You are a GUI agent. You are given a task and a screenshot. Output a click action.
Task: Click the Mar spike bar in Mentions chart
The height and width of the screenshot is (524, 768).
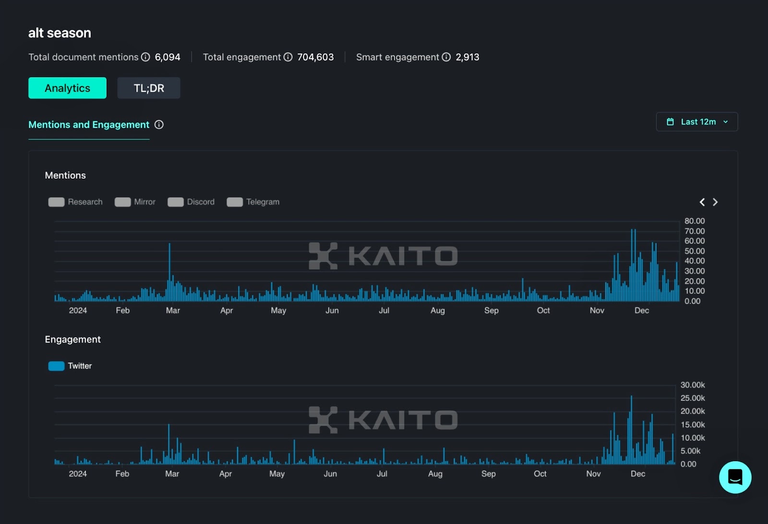(169, 272)
